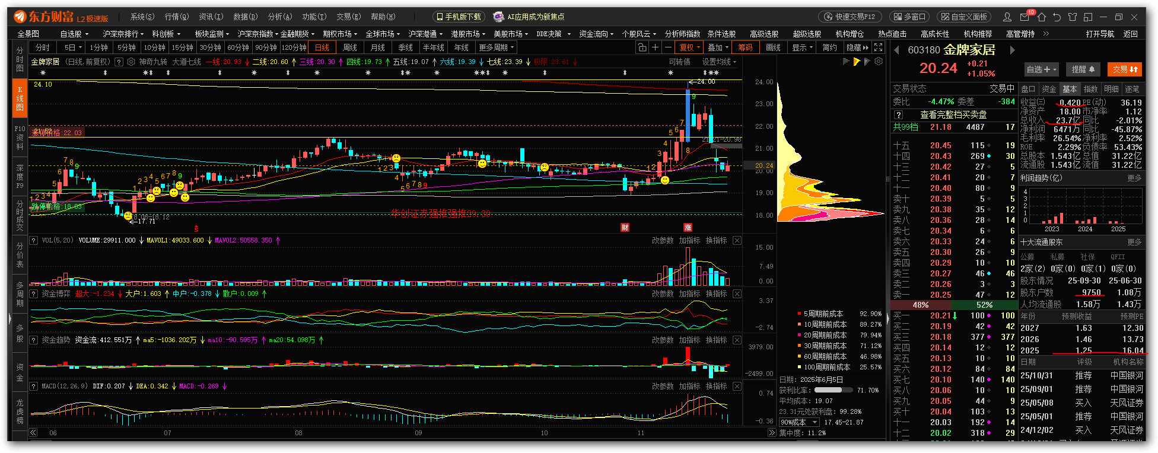
Task: Open help question mark beside 金牌家居 title
Action: 119,62
